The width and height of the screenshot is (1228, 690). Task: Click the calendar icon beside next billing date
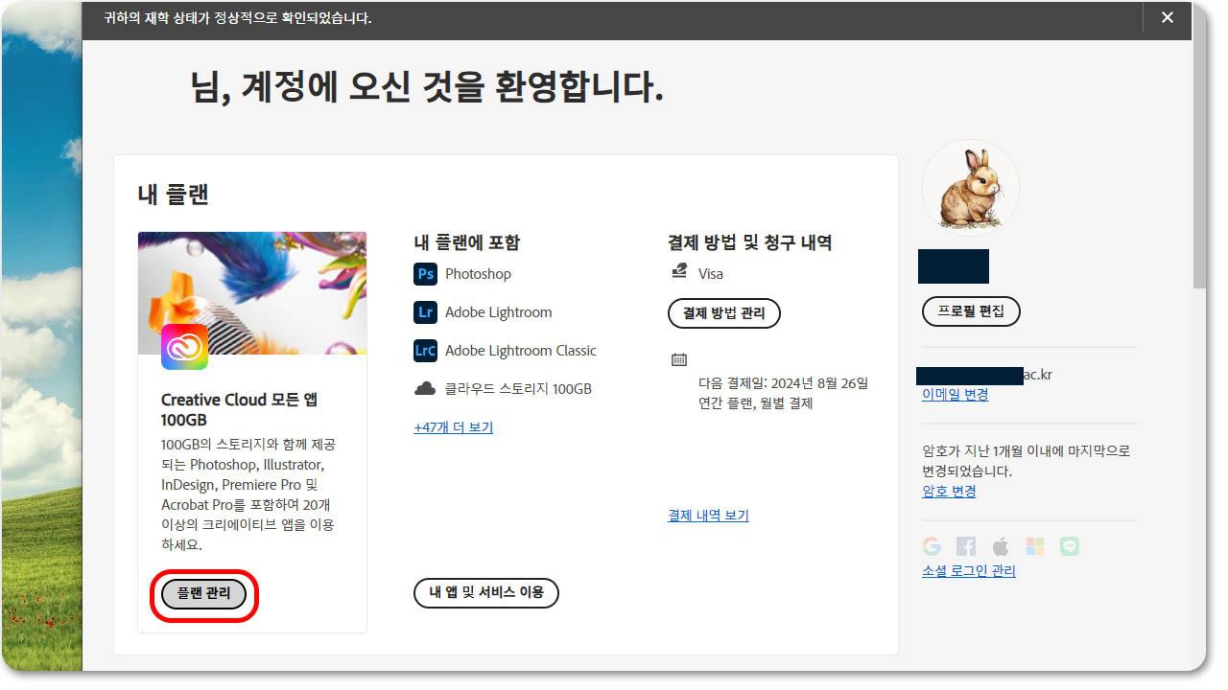click(679, 360)
